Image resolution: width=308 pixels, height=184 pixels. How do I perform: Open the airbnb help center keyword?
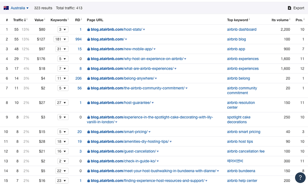pos(242,181)
